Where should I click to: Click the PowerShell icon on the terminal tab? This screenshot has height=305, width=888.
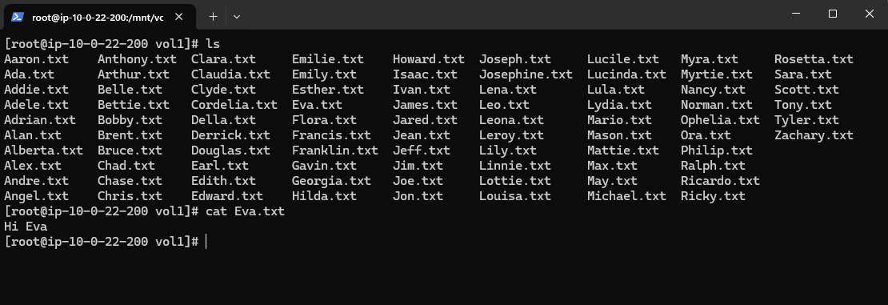tap(18, 17)
